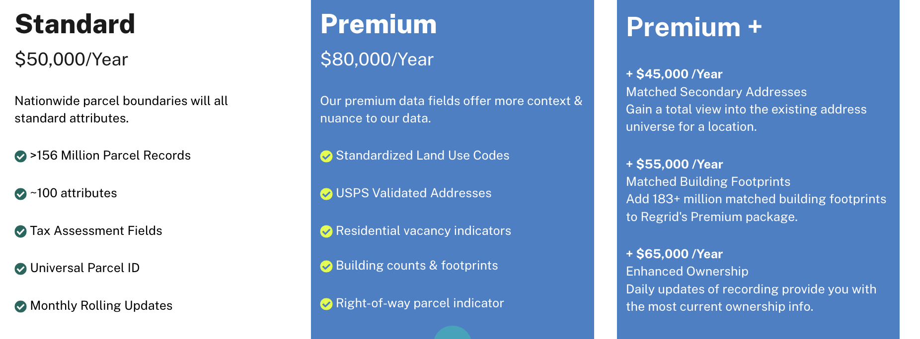Click the teal circle at Premium card bottom
The height and width of the screenshot is (339, 920).
tap(453, 333)
